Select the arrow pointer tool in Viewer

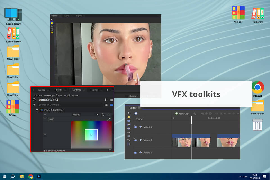pos(52,20)
